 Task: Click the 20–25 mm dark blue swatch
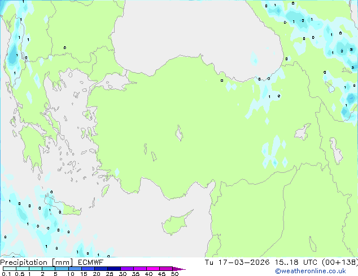[x=101, y=269]
